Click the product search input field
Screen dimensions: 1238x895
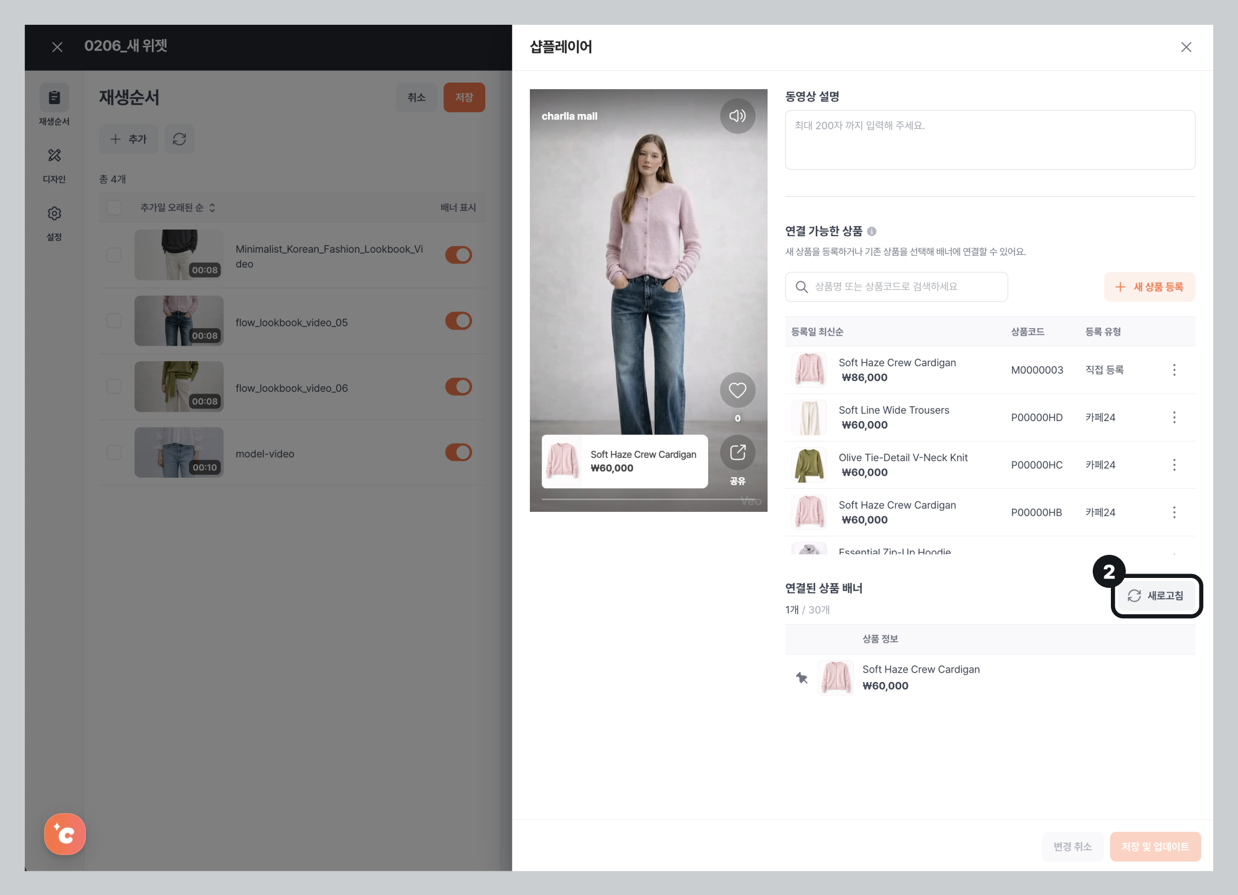point(896,287)
